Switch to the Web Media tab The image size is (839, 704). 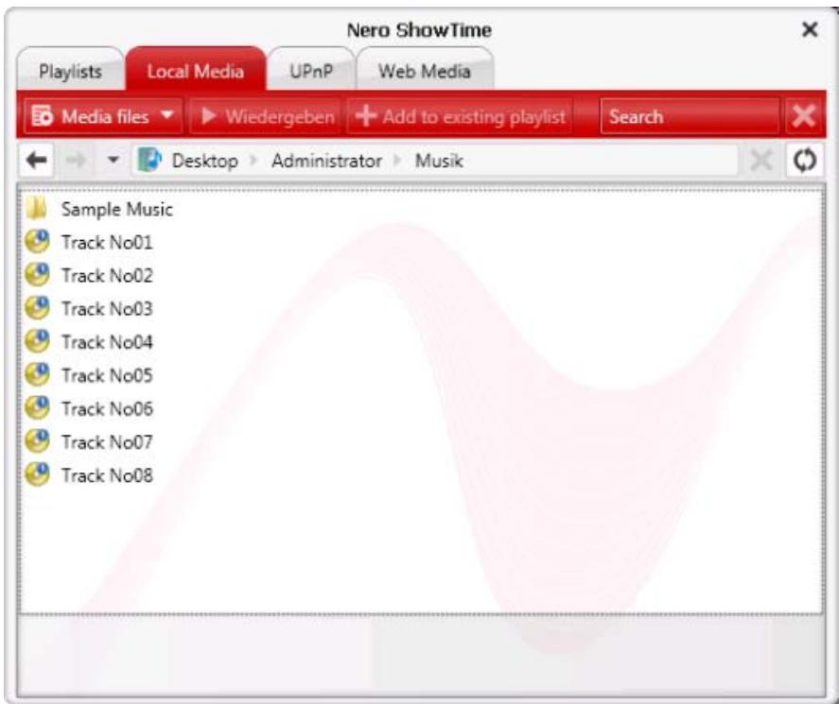pyautogui.click(x=425, y=71)
